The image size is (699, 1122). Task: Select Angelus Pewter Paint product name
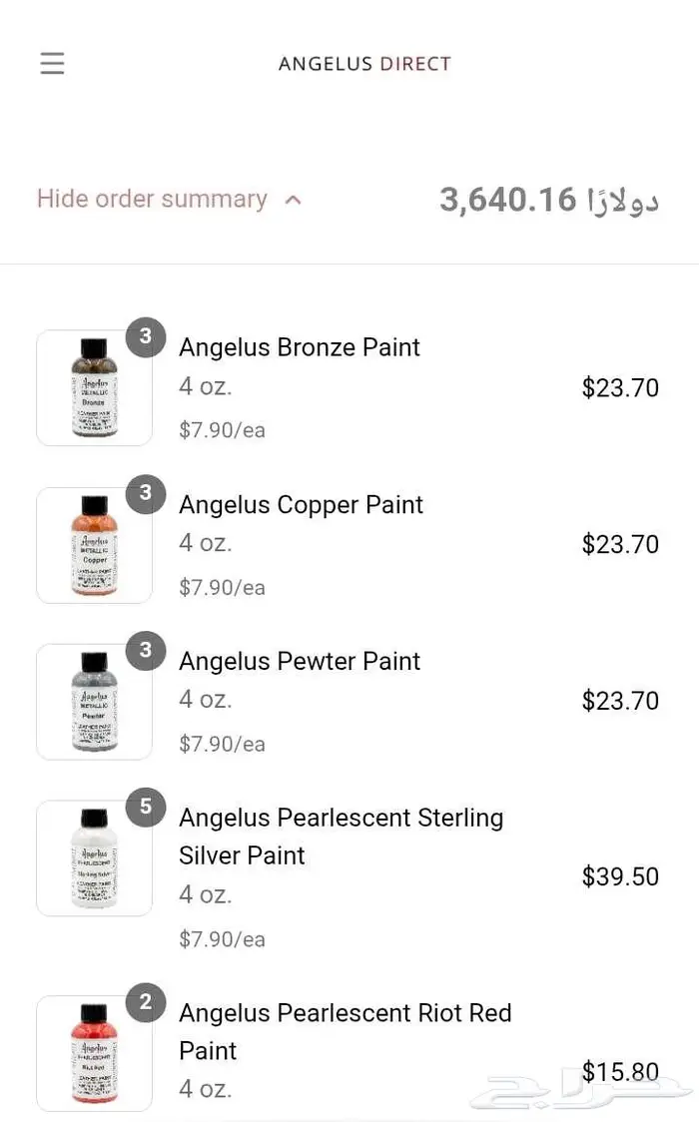click(x=300, y=661)
